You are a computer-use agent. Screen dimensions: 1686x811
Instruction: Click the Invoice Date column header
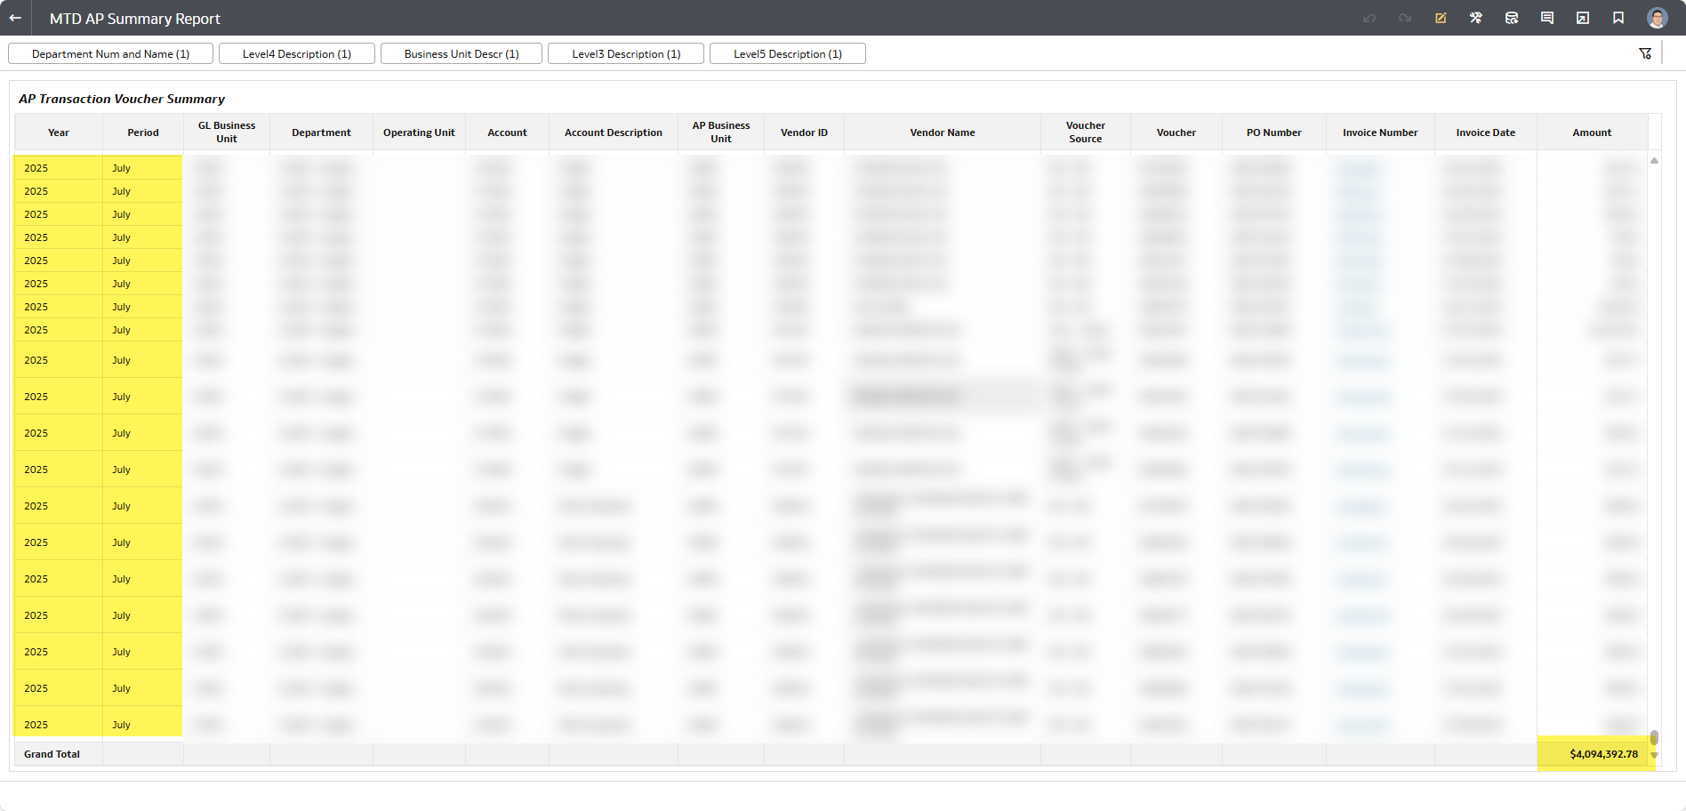coord(1486,132)
